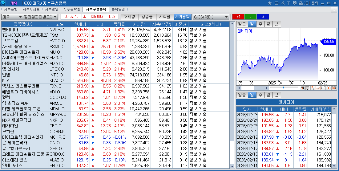
Task: Add a new tab with plus button
Action: [x=334, y=10]
